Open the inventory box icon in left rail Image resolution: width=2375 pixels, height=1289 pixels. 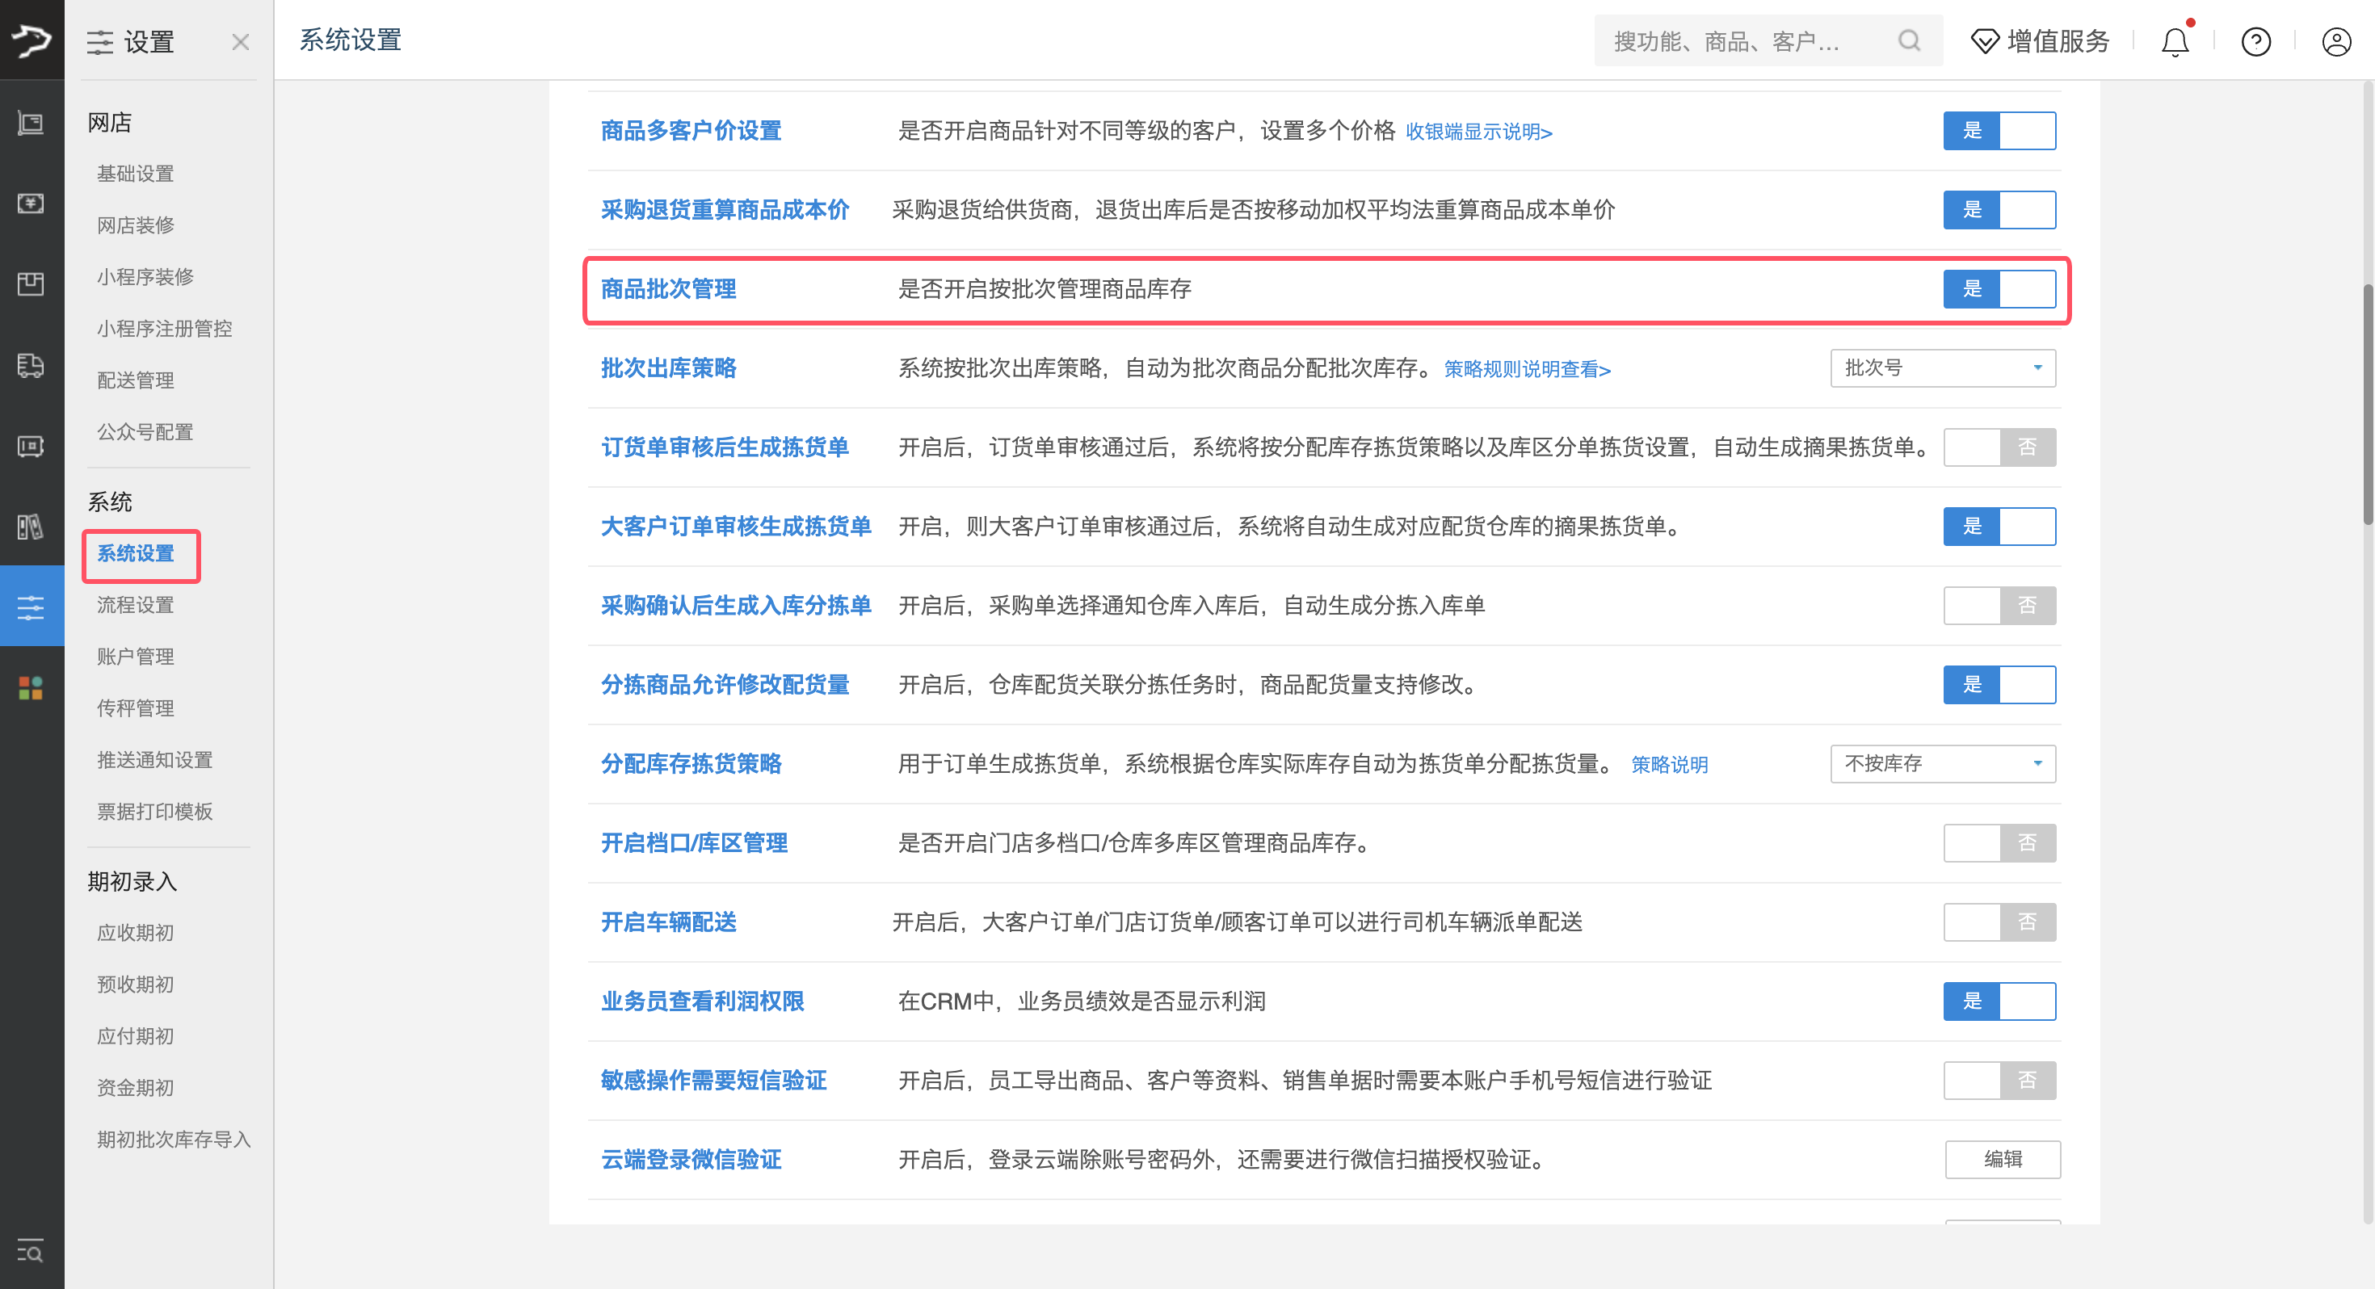(x=32, y=284)
